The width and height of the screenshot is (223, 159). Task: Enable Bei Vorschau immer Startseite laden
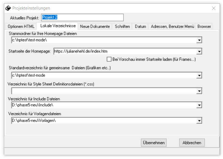[109, 59]
